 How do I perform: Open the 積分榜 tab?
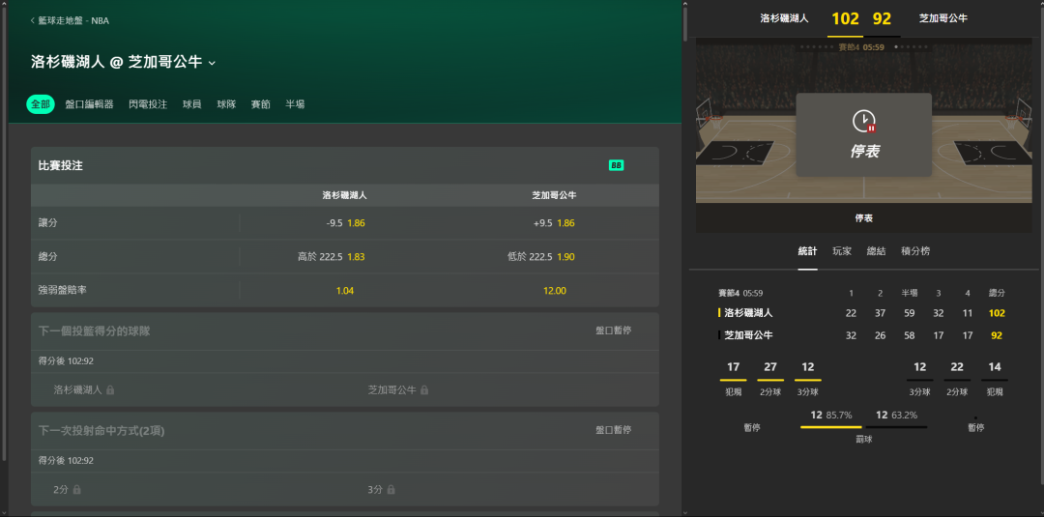point(915,251)
